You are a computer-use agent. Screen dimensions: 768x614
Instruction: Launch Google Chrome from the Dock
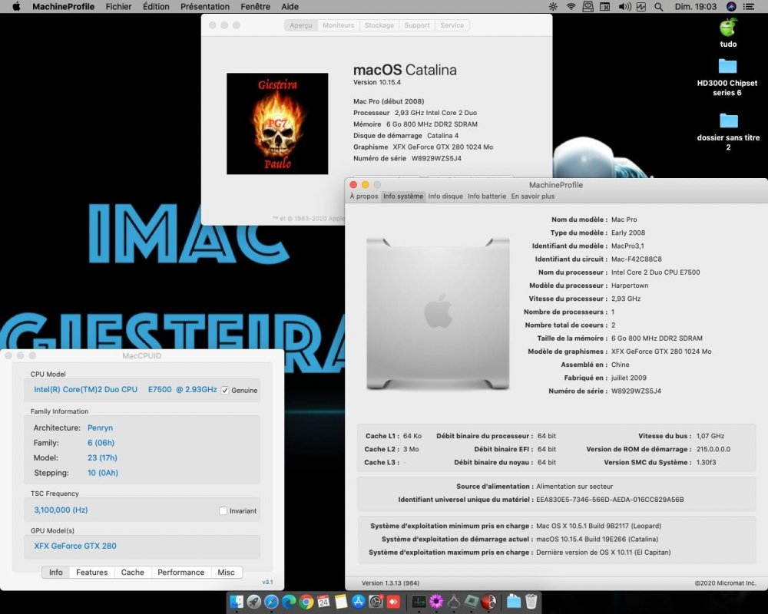click(x=306, y=602)
